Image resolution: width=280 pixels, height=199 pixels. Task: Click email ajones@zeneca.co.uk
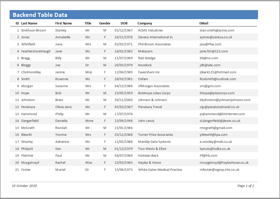coord(216,37)
